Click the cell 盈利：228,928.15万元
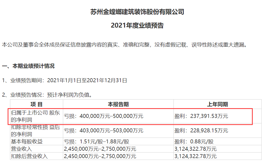The height and width of the screenshot is (162, 268). [x=201, y=130]
